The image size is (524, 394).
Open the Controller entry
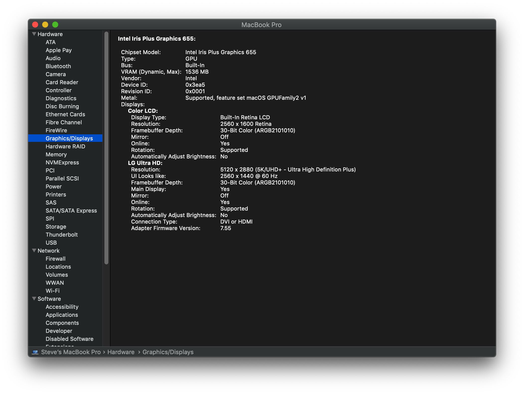point(58,90)
